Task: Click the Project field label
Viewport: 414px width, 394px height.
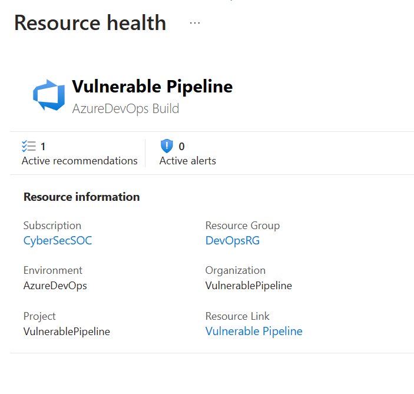Action: pos(39,316)
